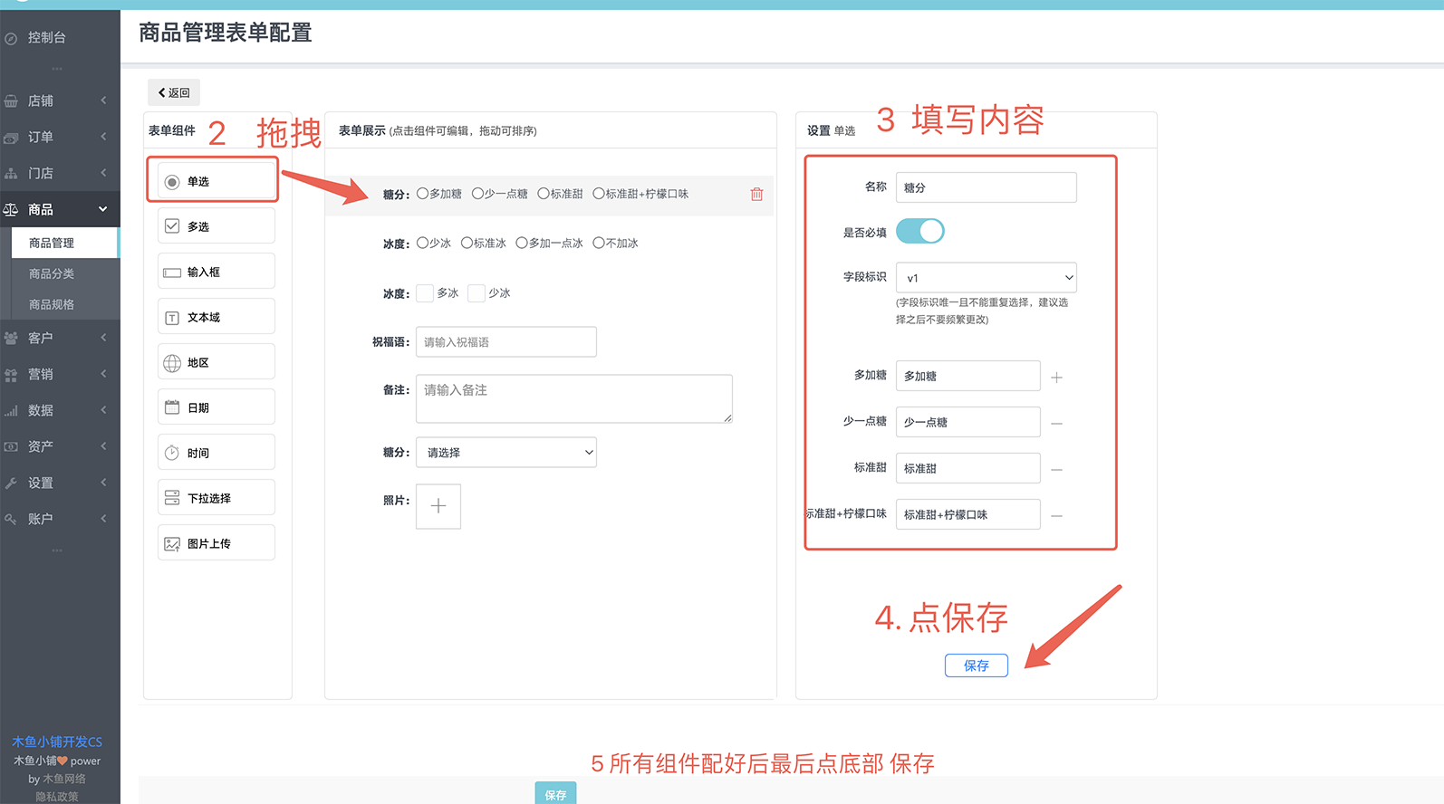1444x804 pixels.
Task: Choose the 不加冰 radio option
Action: (598, 243)
